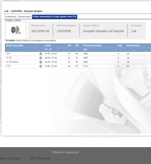
Task: Click engine displacement 1716 cell
Action: 85,66
